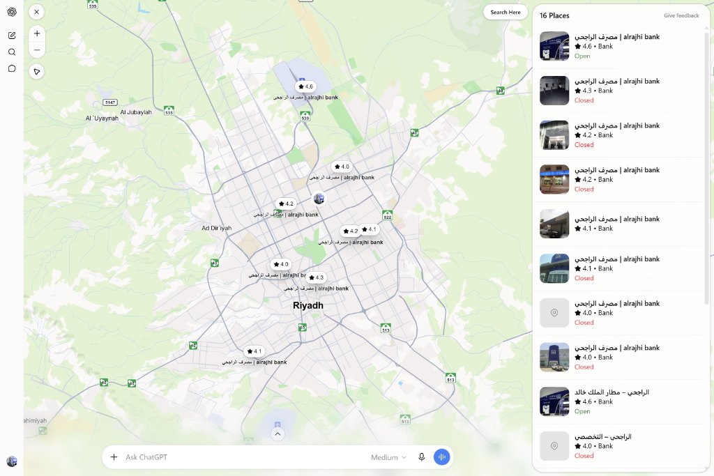Zoom out on the map
714x476 pixels.
click(37, 50)
